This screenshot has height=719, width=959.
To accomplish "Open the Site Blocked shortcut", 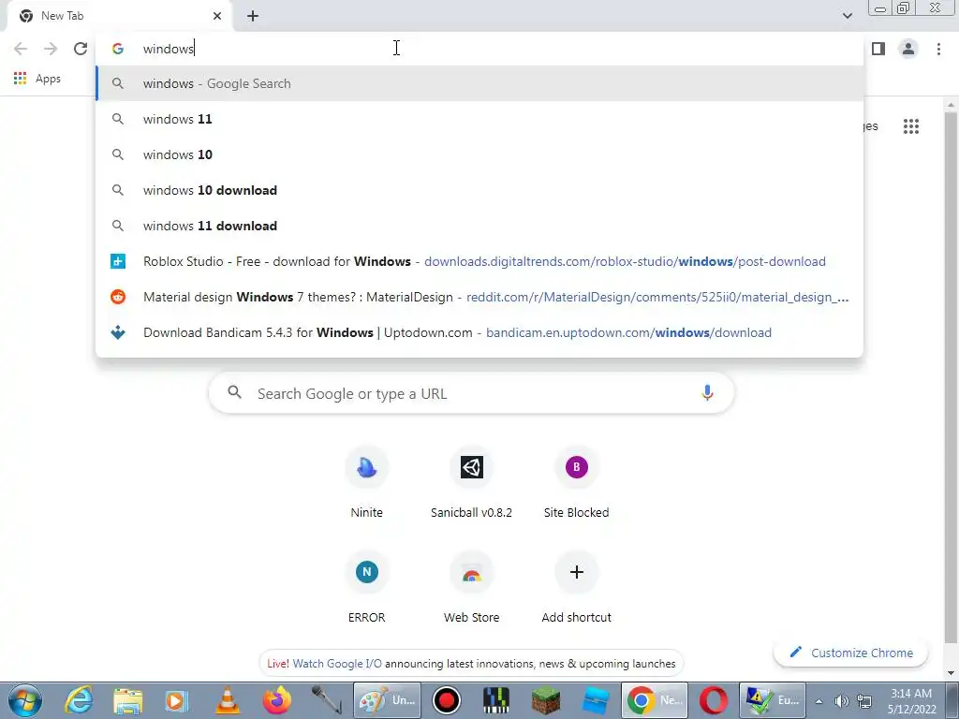I will [576, 483].
